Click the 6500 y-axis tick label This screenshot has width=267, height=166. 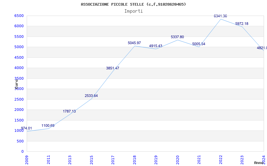pyautogui.click(x=19, y=16)
